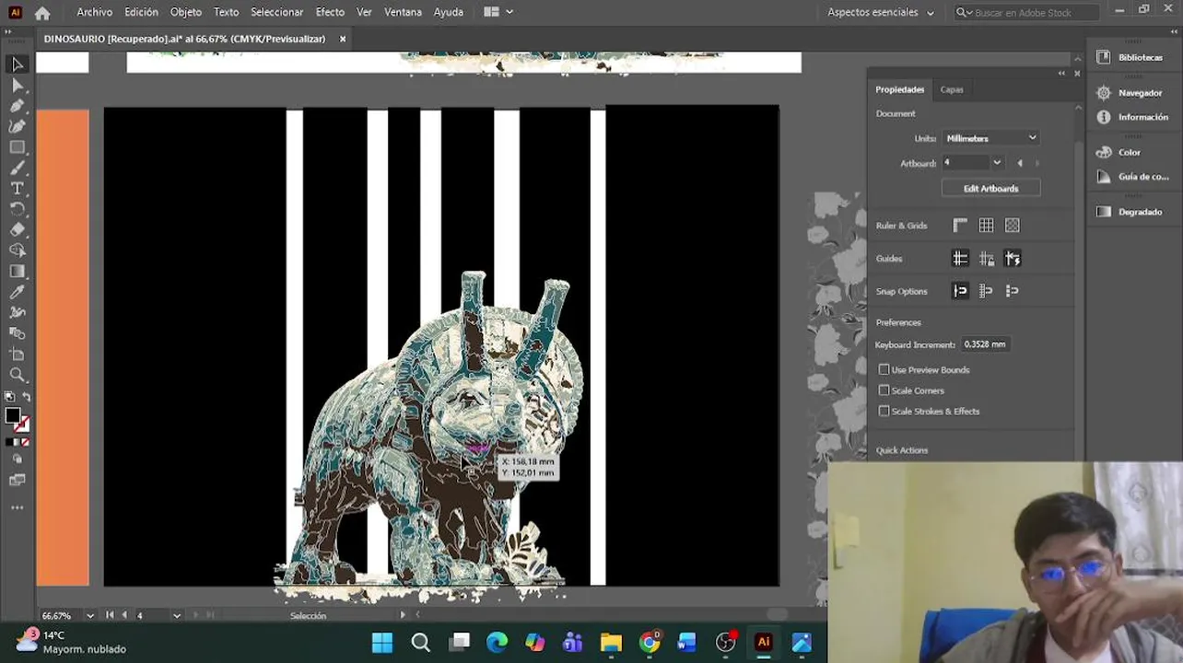
Task: Open Aspectos esenciales workspace dropdown
Action: (881, 13)
